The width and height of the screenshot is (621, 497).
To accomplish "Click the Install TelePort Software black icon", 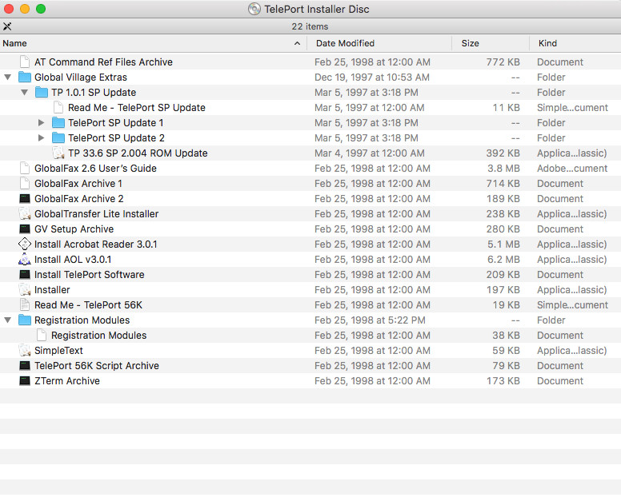I will coord(25,274).
